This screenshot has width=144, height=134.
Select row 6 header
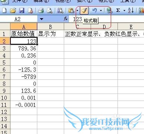coord(5,69)
